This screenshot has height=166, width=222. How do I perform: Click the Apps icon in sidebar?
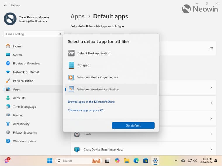[x=8, y=89]
